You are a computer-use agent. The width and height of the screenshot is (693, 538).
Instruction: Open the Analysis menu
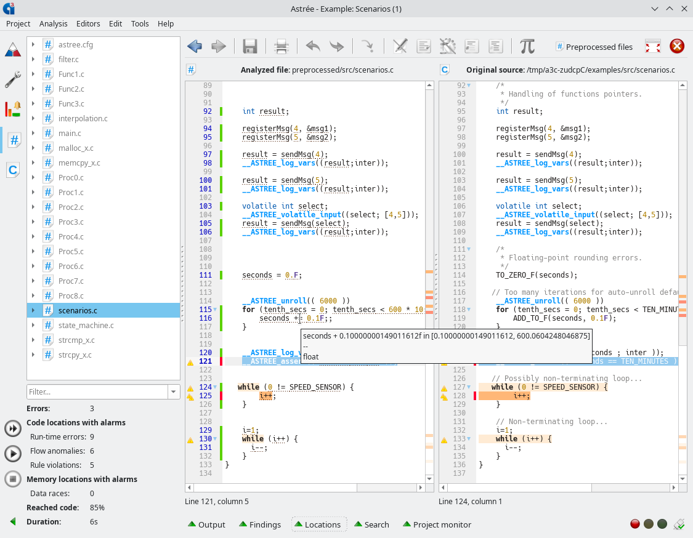(x=53, y=23)
